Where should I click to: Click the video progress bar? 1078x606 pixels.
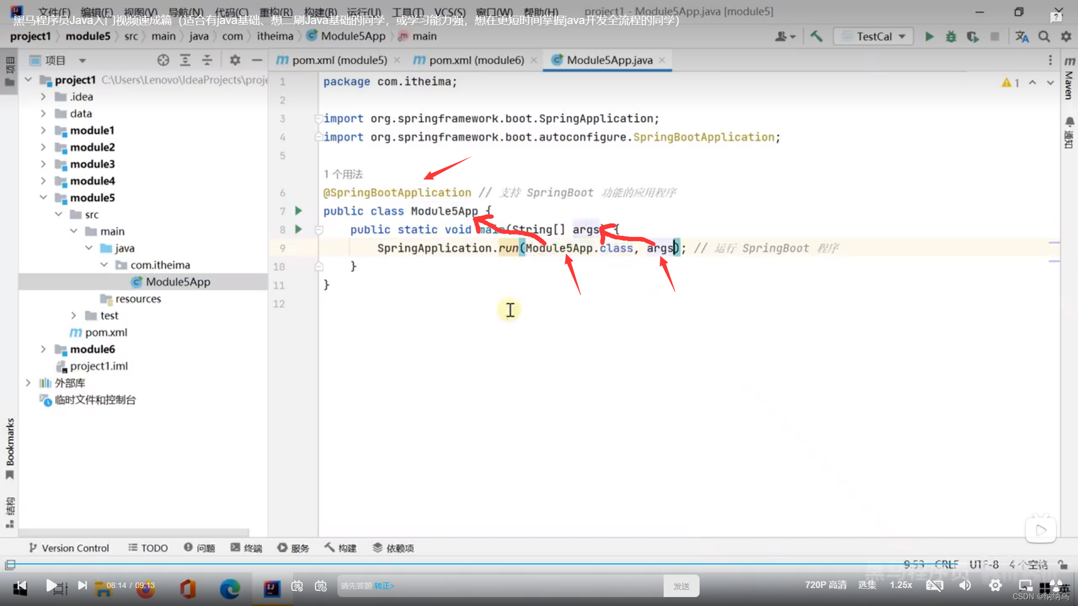point(539,564)
